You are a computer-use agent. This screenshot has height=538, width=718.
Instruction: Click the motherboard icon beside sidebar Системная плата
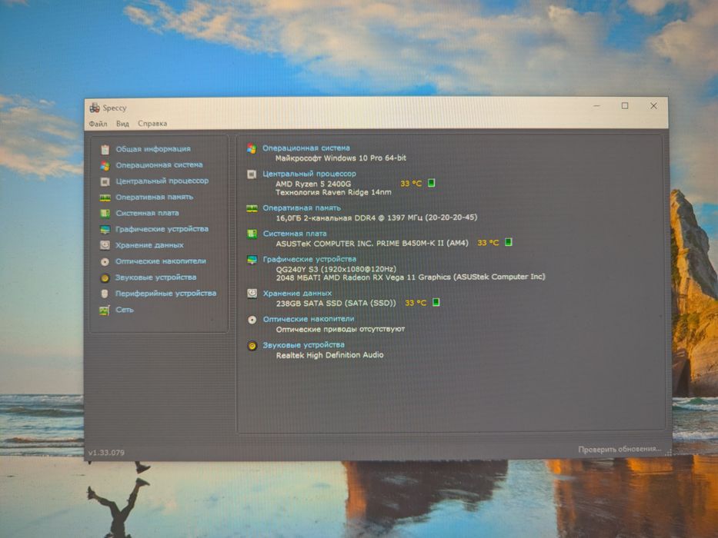(105, 214)
